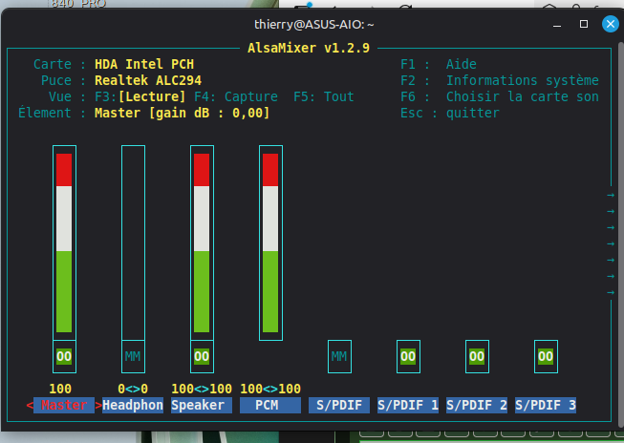Click the Speaker volume bar

(x=202, y=243)
